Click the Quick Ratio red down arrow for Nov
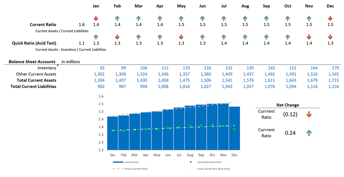 point(309,37)
